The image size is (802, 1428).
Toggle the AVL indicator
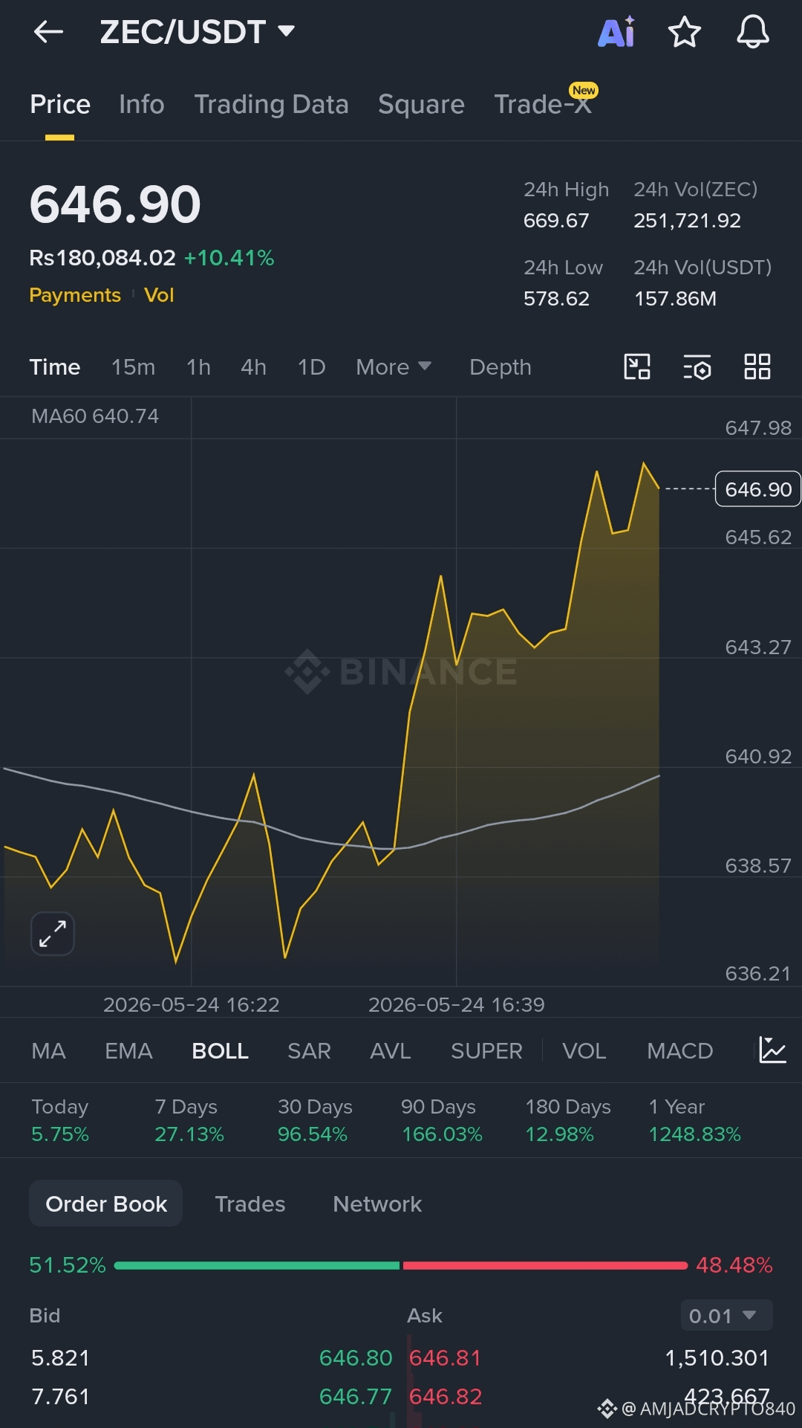point(391,1051)
